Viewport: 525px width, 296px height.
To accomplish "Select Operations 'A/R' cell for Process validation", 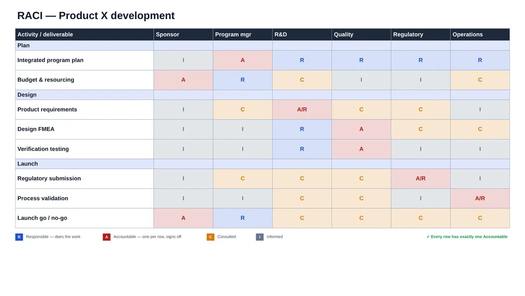I will tap(480, 198).
